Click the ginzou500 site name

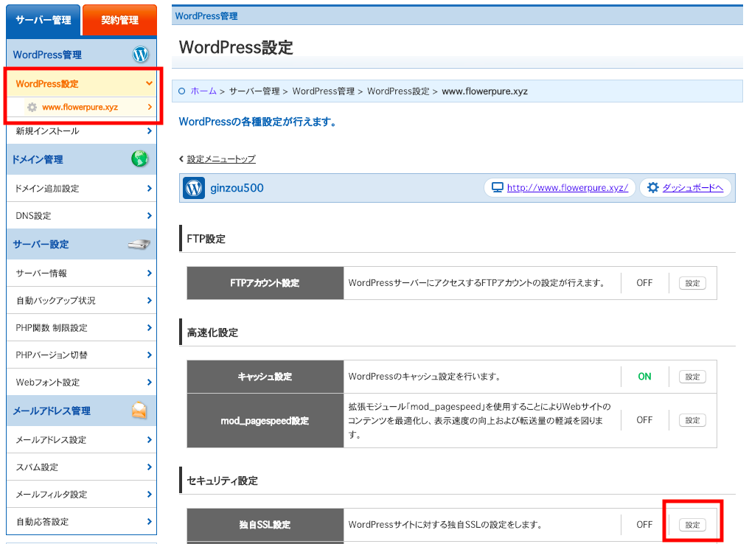(237, 188)
